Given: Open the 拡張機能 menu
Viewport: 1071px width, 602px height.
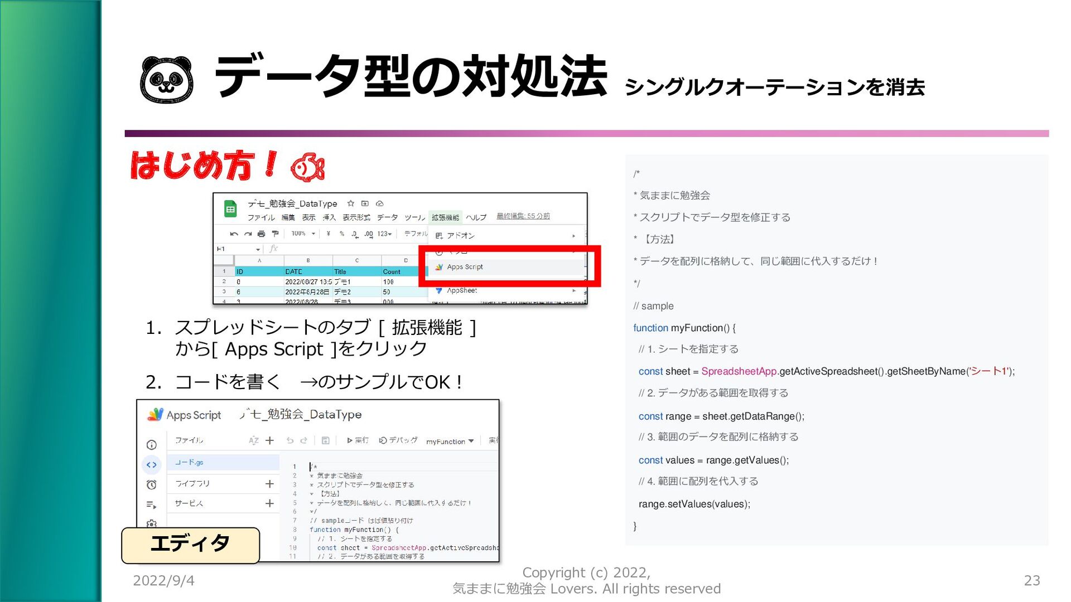Looking at the screenshot, I should (x=445, y=217).
